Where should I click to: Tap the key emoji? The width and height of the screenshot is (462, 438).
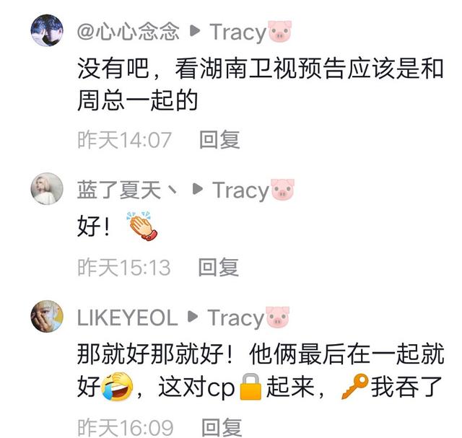[x=354, y=386]
